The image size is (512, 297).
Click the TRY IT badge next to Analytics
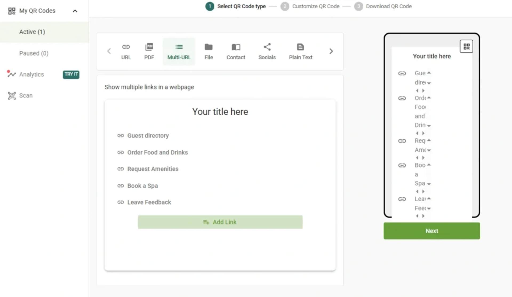pyautogui.click(x=71, y=74)
